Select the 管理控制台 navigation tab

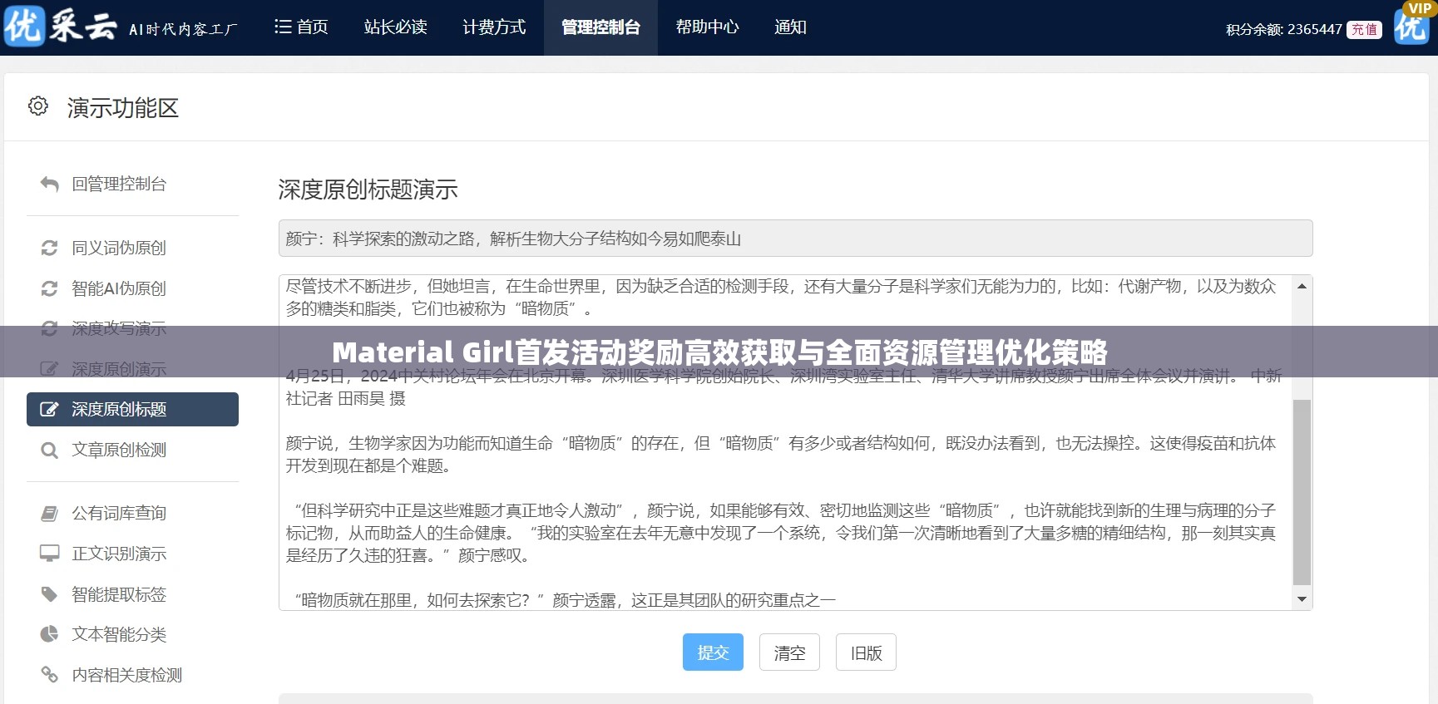(x=600, y=27)
